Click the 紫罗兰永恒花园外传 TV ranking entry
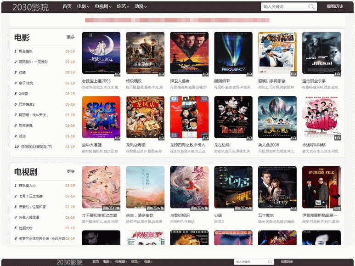The height and width of the screenshot is (266, 355). pyautogui.click(x=42, y=238)
